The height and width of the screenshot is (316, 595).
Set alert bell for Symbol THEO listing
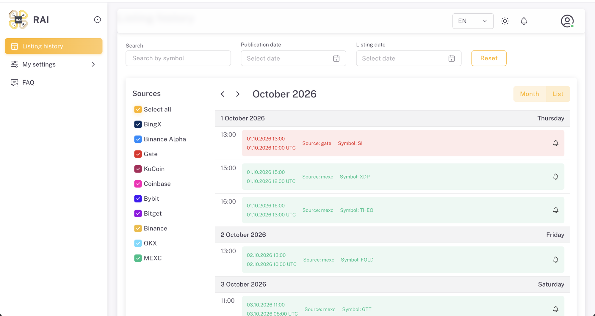(x=555, y=210)
